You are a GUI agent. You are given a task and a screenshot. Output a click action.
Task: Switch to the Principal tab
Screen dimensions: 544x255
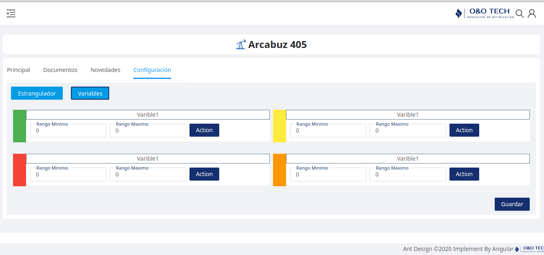coord(18,70)
